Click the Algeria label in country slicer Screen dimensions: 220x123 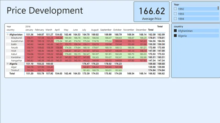tap(182, 36)
